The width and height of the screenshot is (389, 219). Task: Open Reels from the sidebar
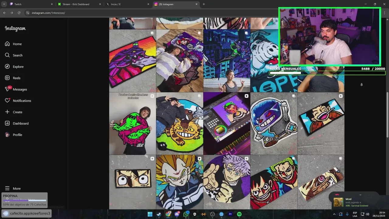click(x=12, y=78)
